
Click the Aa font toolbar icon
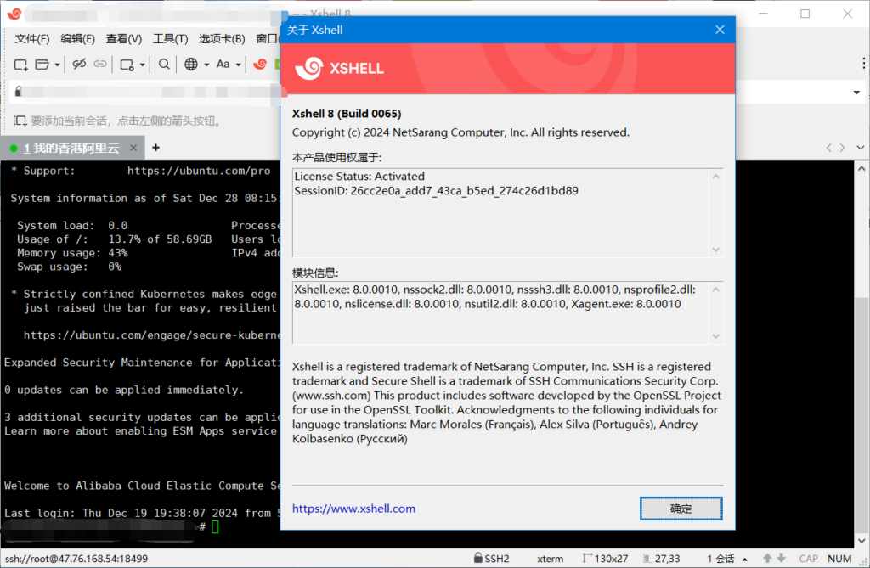pyautogui.click(x=223, y=64)
